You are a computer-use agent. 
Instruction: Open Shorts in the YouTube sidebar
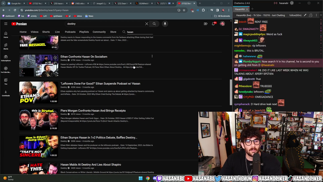6,46
